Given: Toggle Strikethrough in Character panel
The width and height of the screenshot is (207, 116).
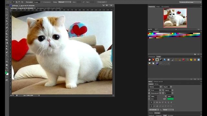Looking at the screenshot, I should click(171, 102).
